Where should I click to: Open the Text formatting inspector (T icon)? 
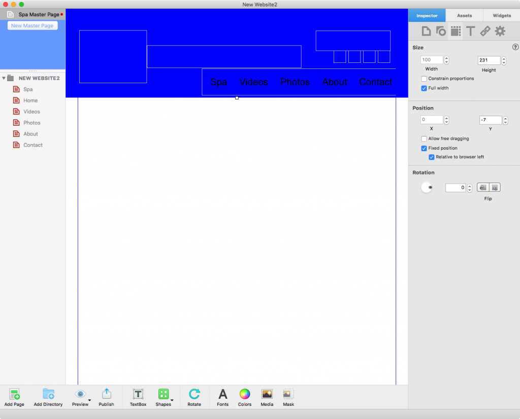(470, 31)
